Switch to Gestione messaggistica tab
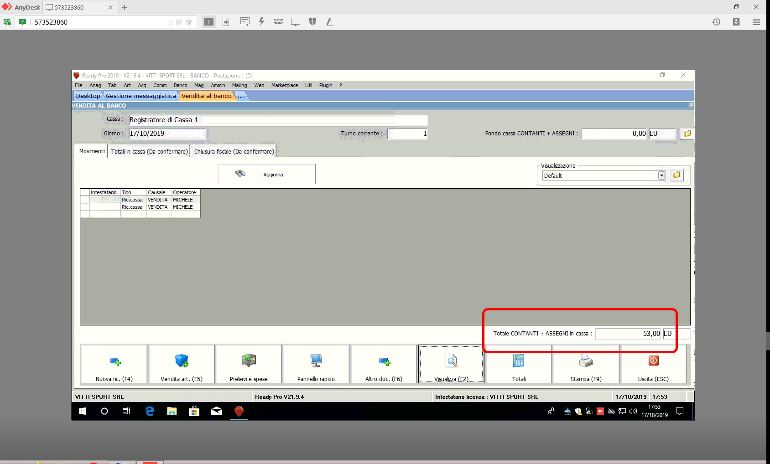Screen dimensions: 770x464 tap(140, 96)
